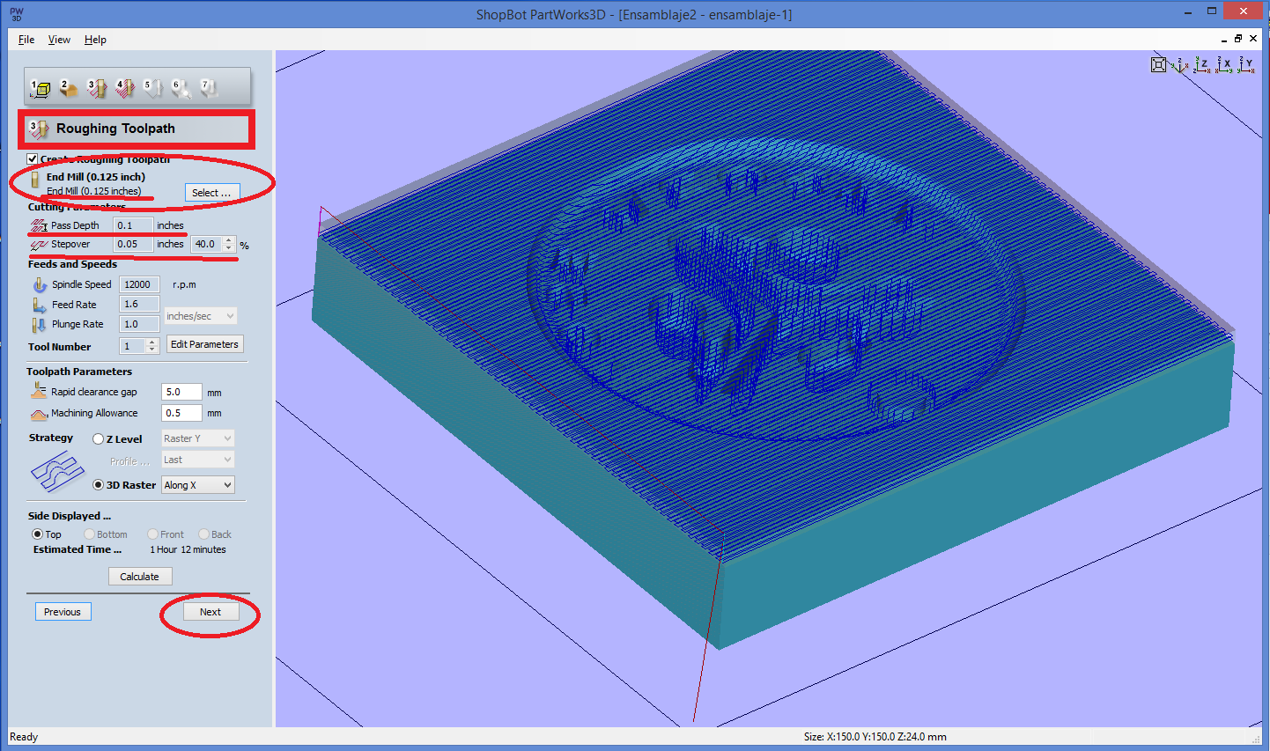This screenshot has width=1270, height=751.
Task: Click the Stepover icon
Action: (39, 245)
